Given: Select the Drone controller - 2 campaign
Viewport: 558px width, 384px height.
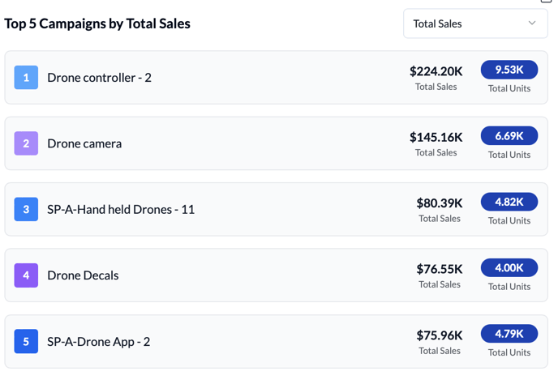Looking at the screenshot, I should pyautogui.click(x=99, y=78).
